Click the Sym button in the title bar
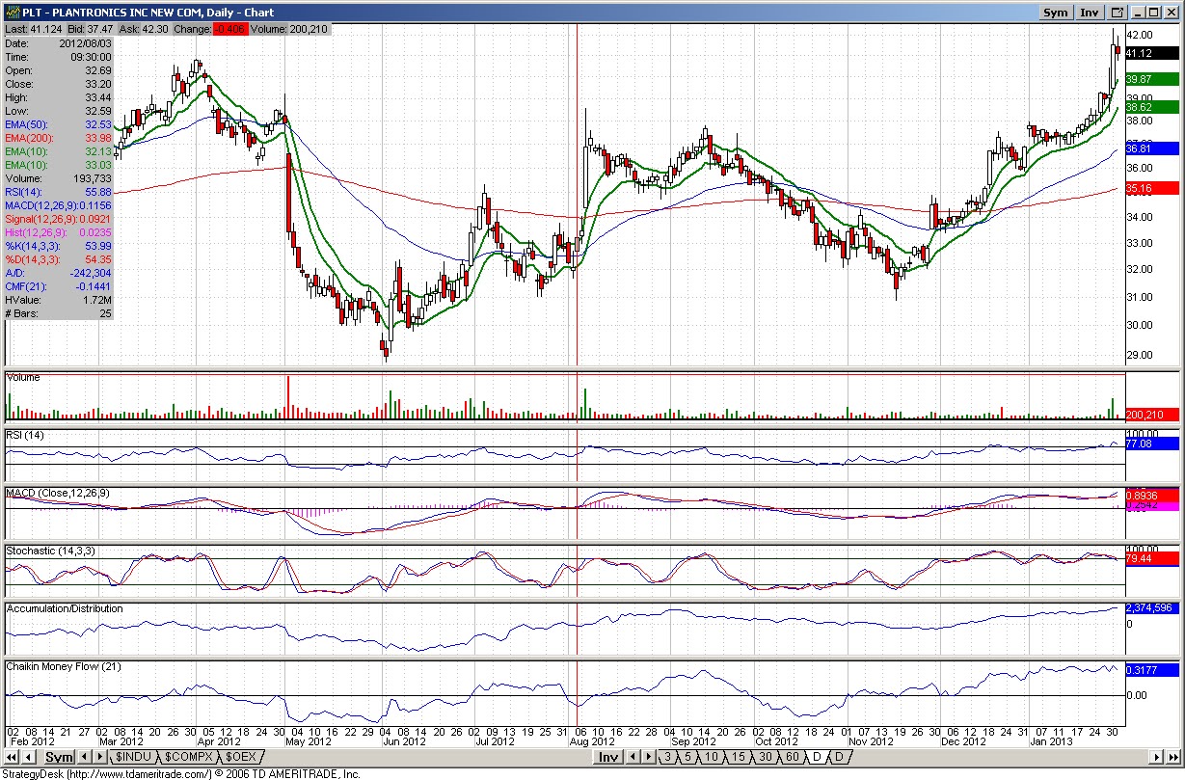The height and width of the screenshot is (780, 1185). pyautogui.click(x=1056, y=13)
